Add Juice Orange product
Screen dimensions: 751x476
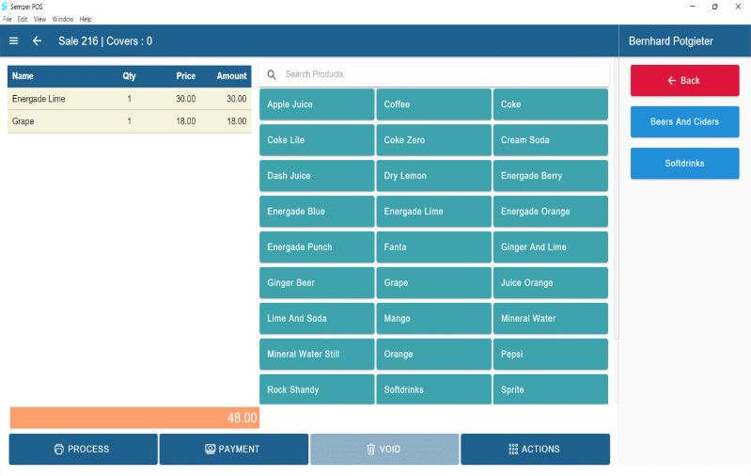click(550, 283)
